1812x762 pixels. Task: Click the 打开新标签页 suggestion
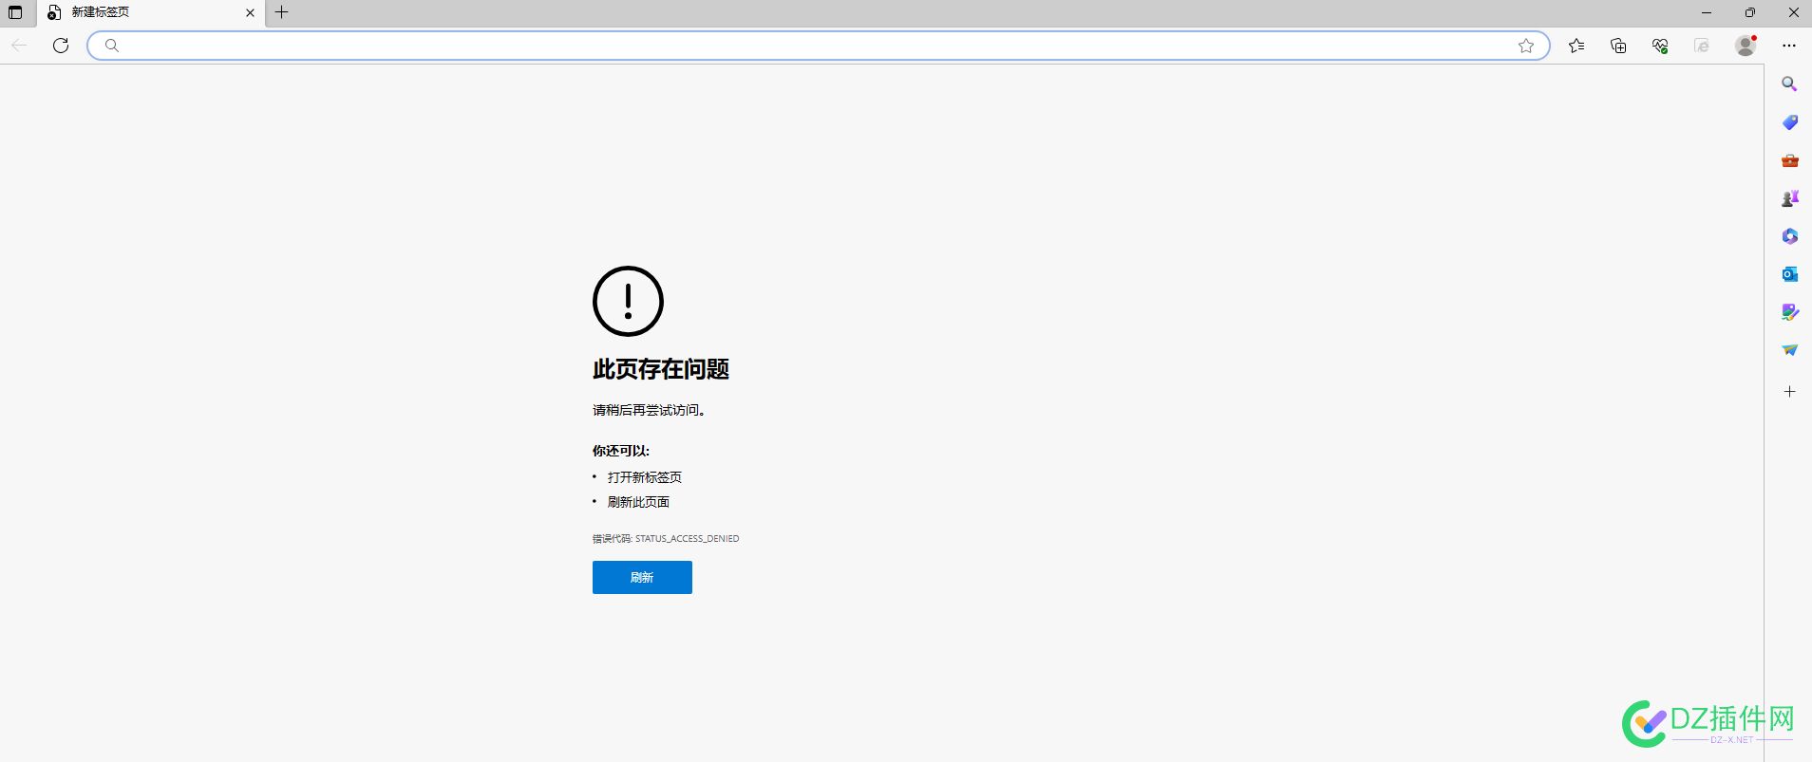click(x=645, y=477)
